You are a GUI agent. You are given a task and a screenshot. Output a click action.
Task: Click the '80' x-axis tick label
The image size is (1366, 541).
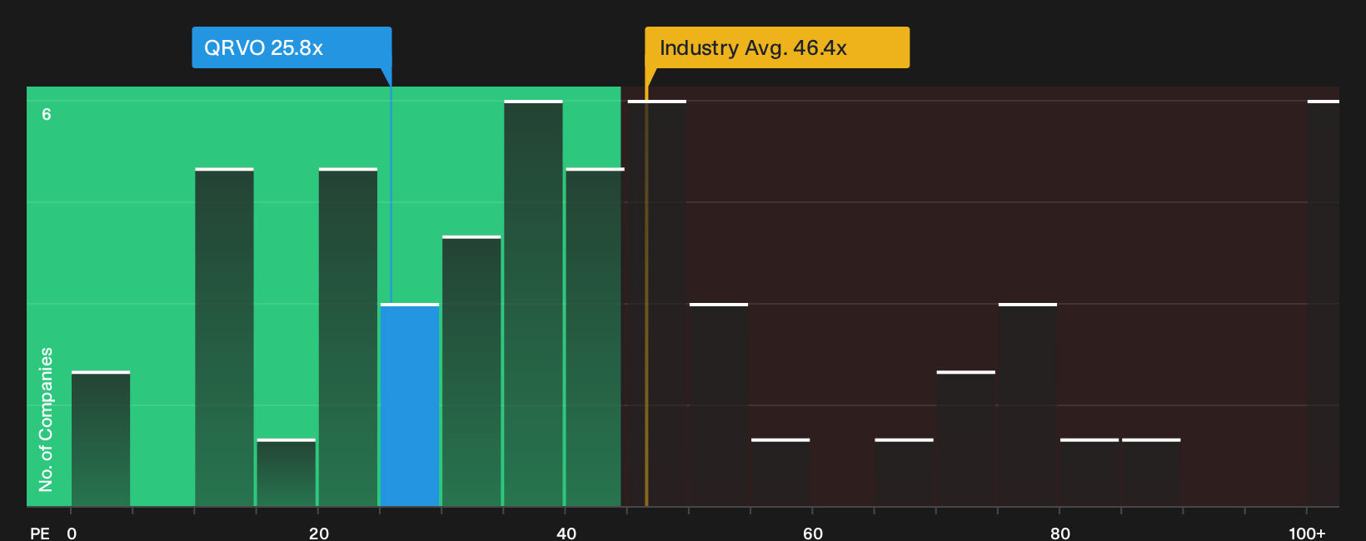click(x=1059, y=534)
